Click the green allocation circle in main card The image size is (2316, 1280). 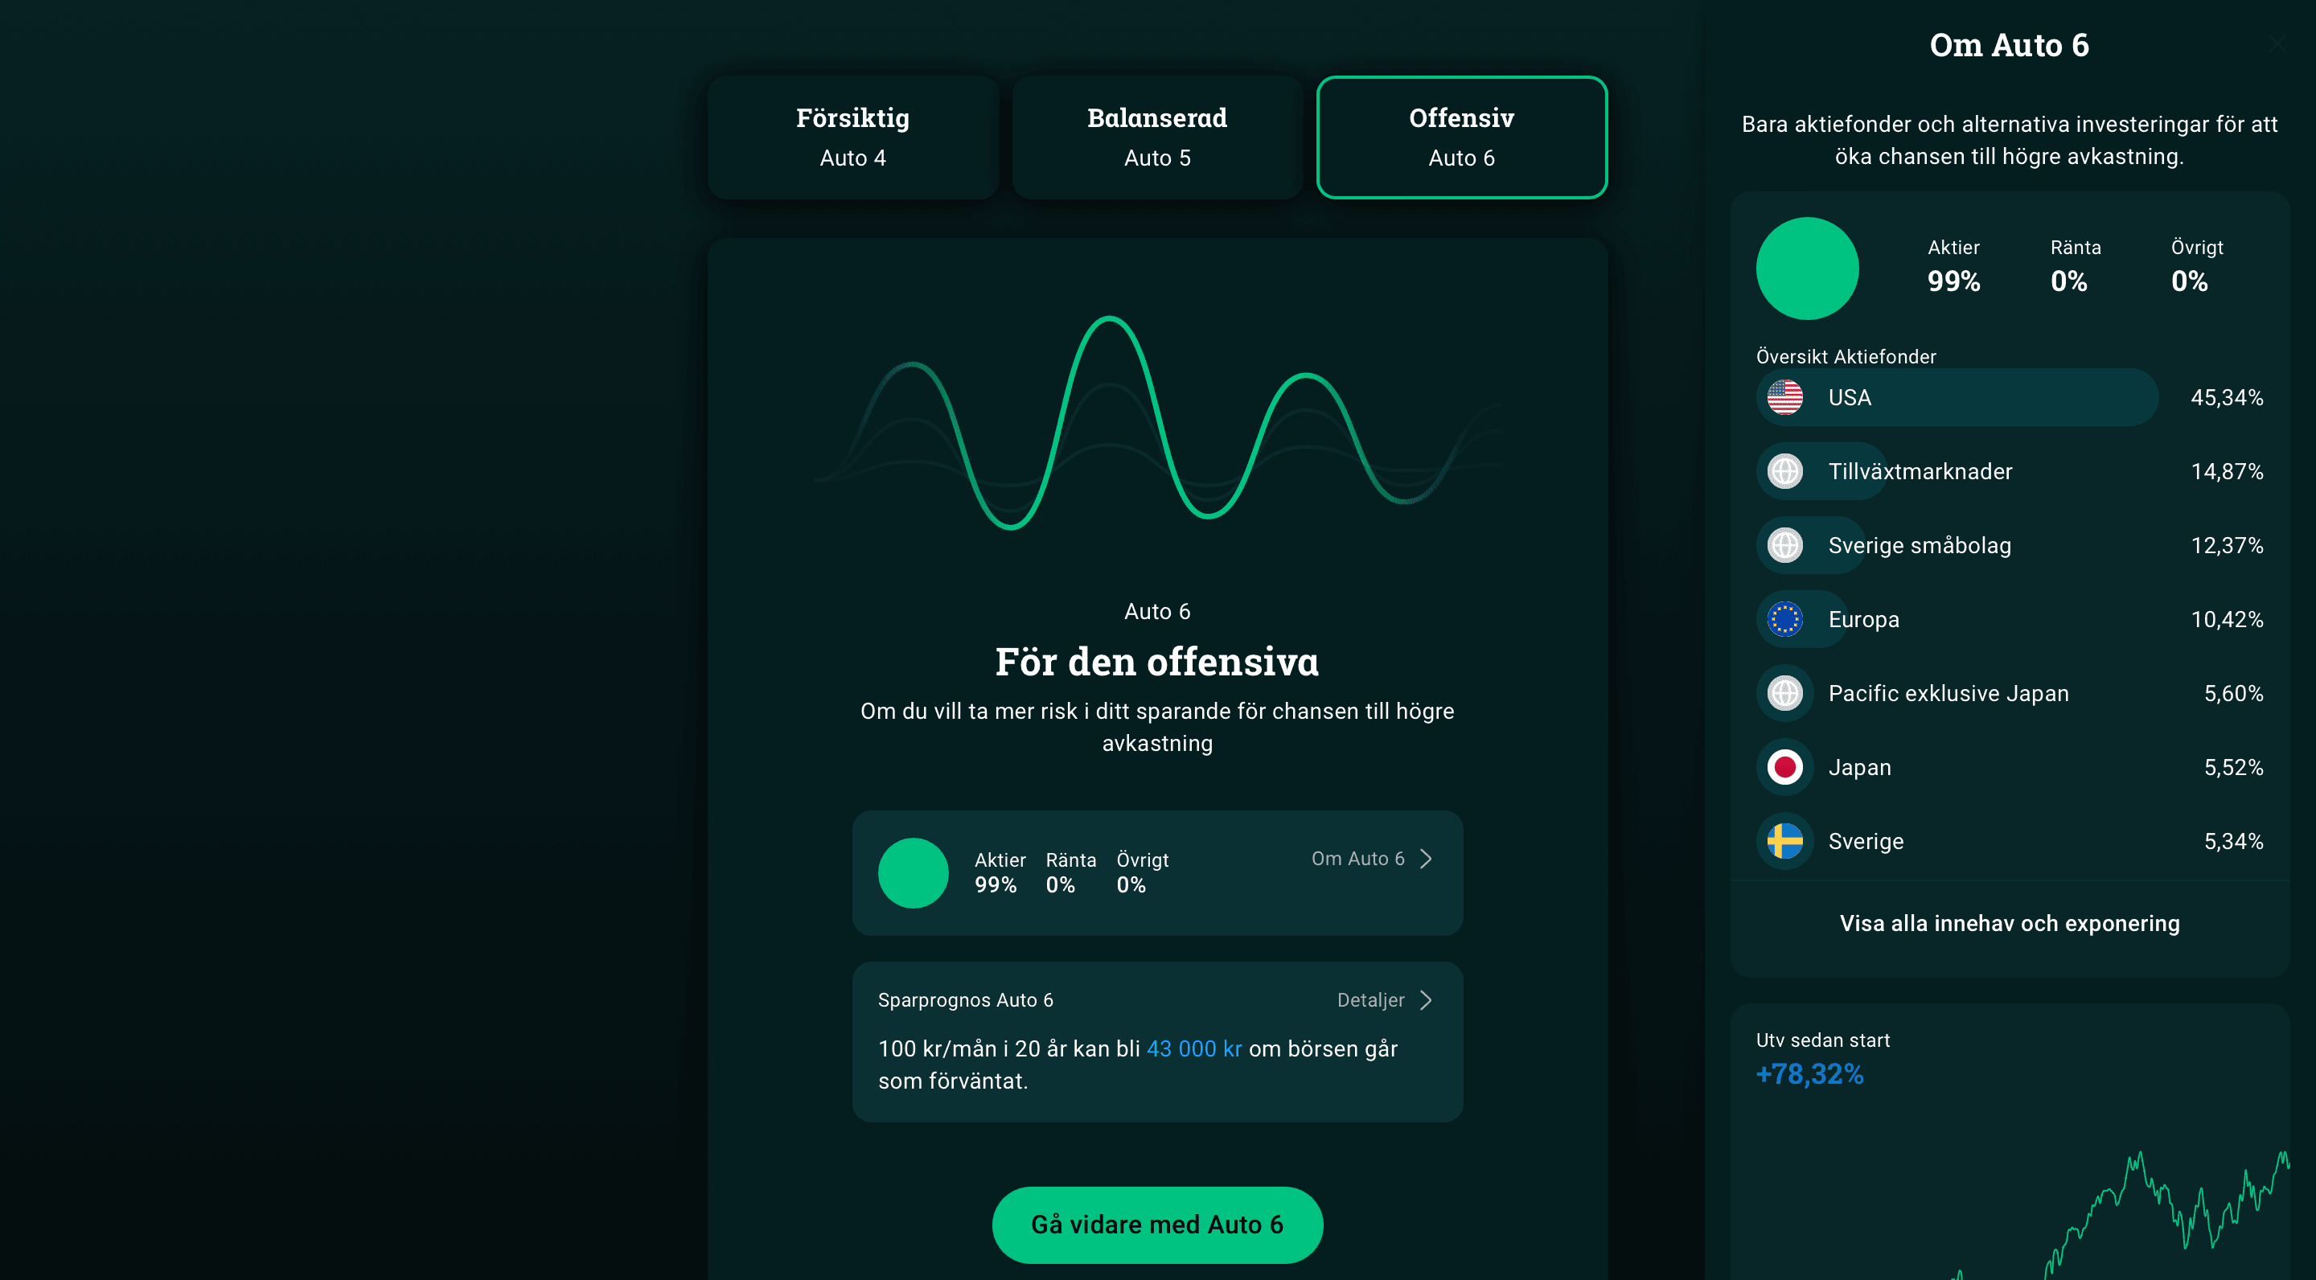pos(913,873)
